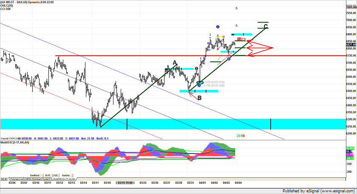The image size is (357, 194).
Task: Select the wave label B marker
Action: 199,98
